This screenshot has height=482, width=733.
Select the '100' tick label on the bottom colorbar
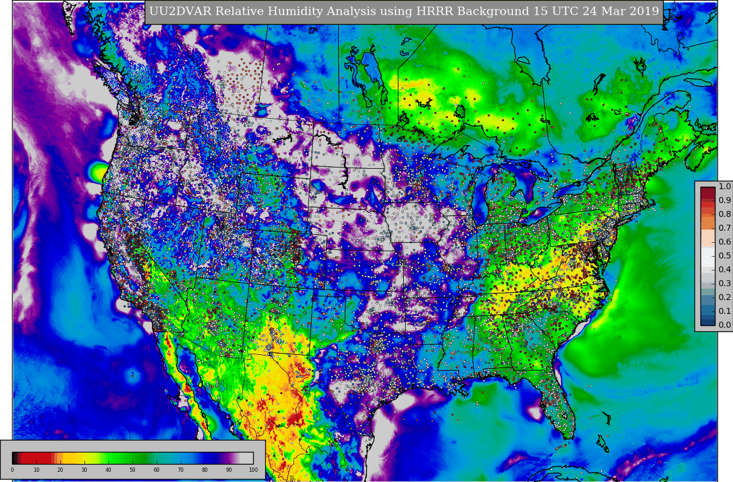point(253,470)
